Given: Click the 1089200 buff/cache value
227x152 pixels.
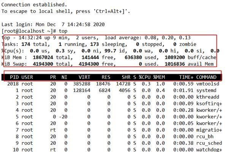Looking at the screenshot, I should pos(175,57).
